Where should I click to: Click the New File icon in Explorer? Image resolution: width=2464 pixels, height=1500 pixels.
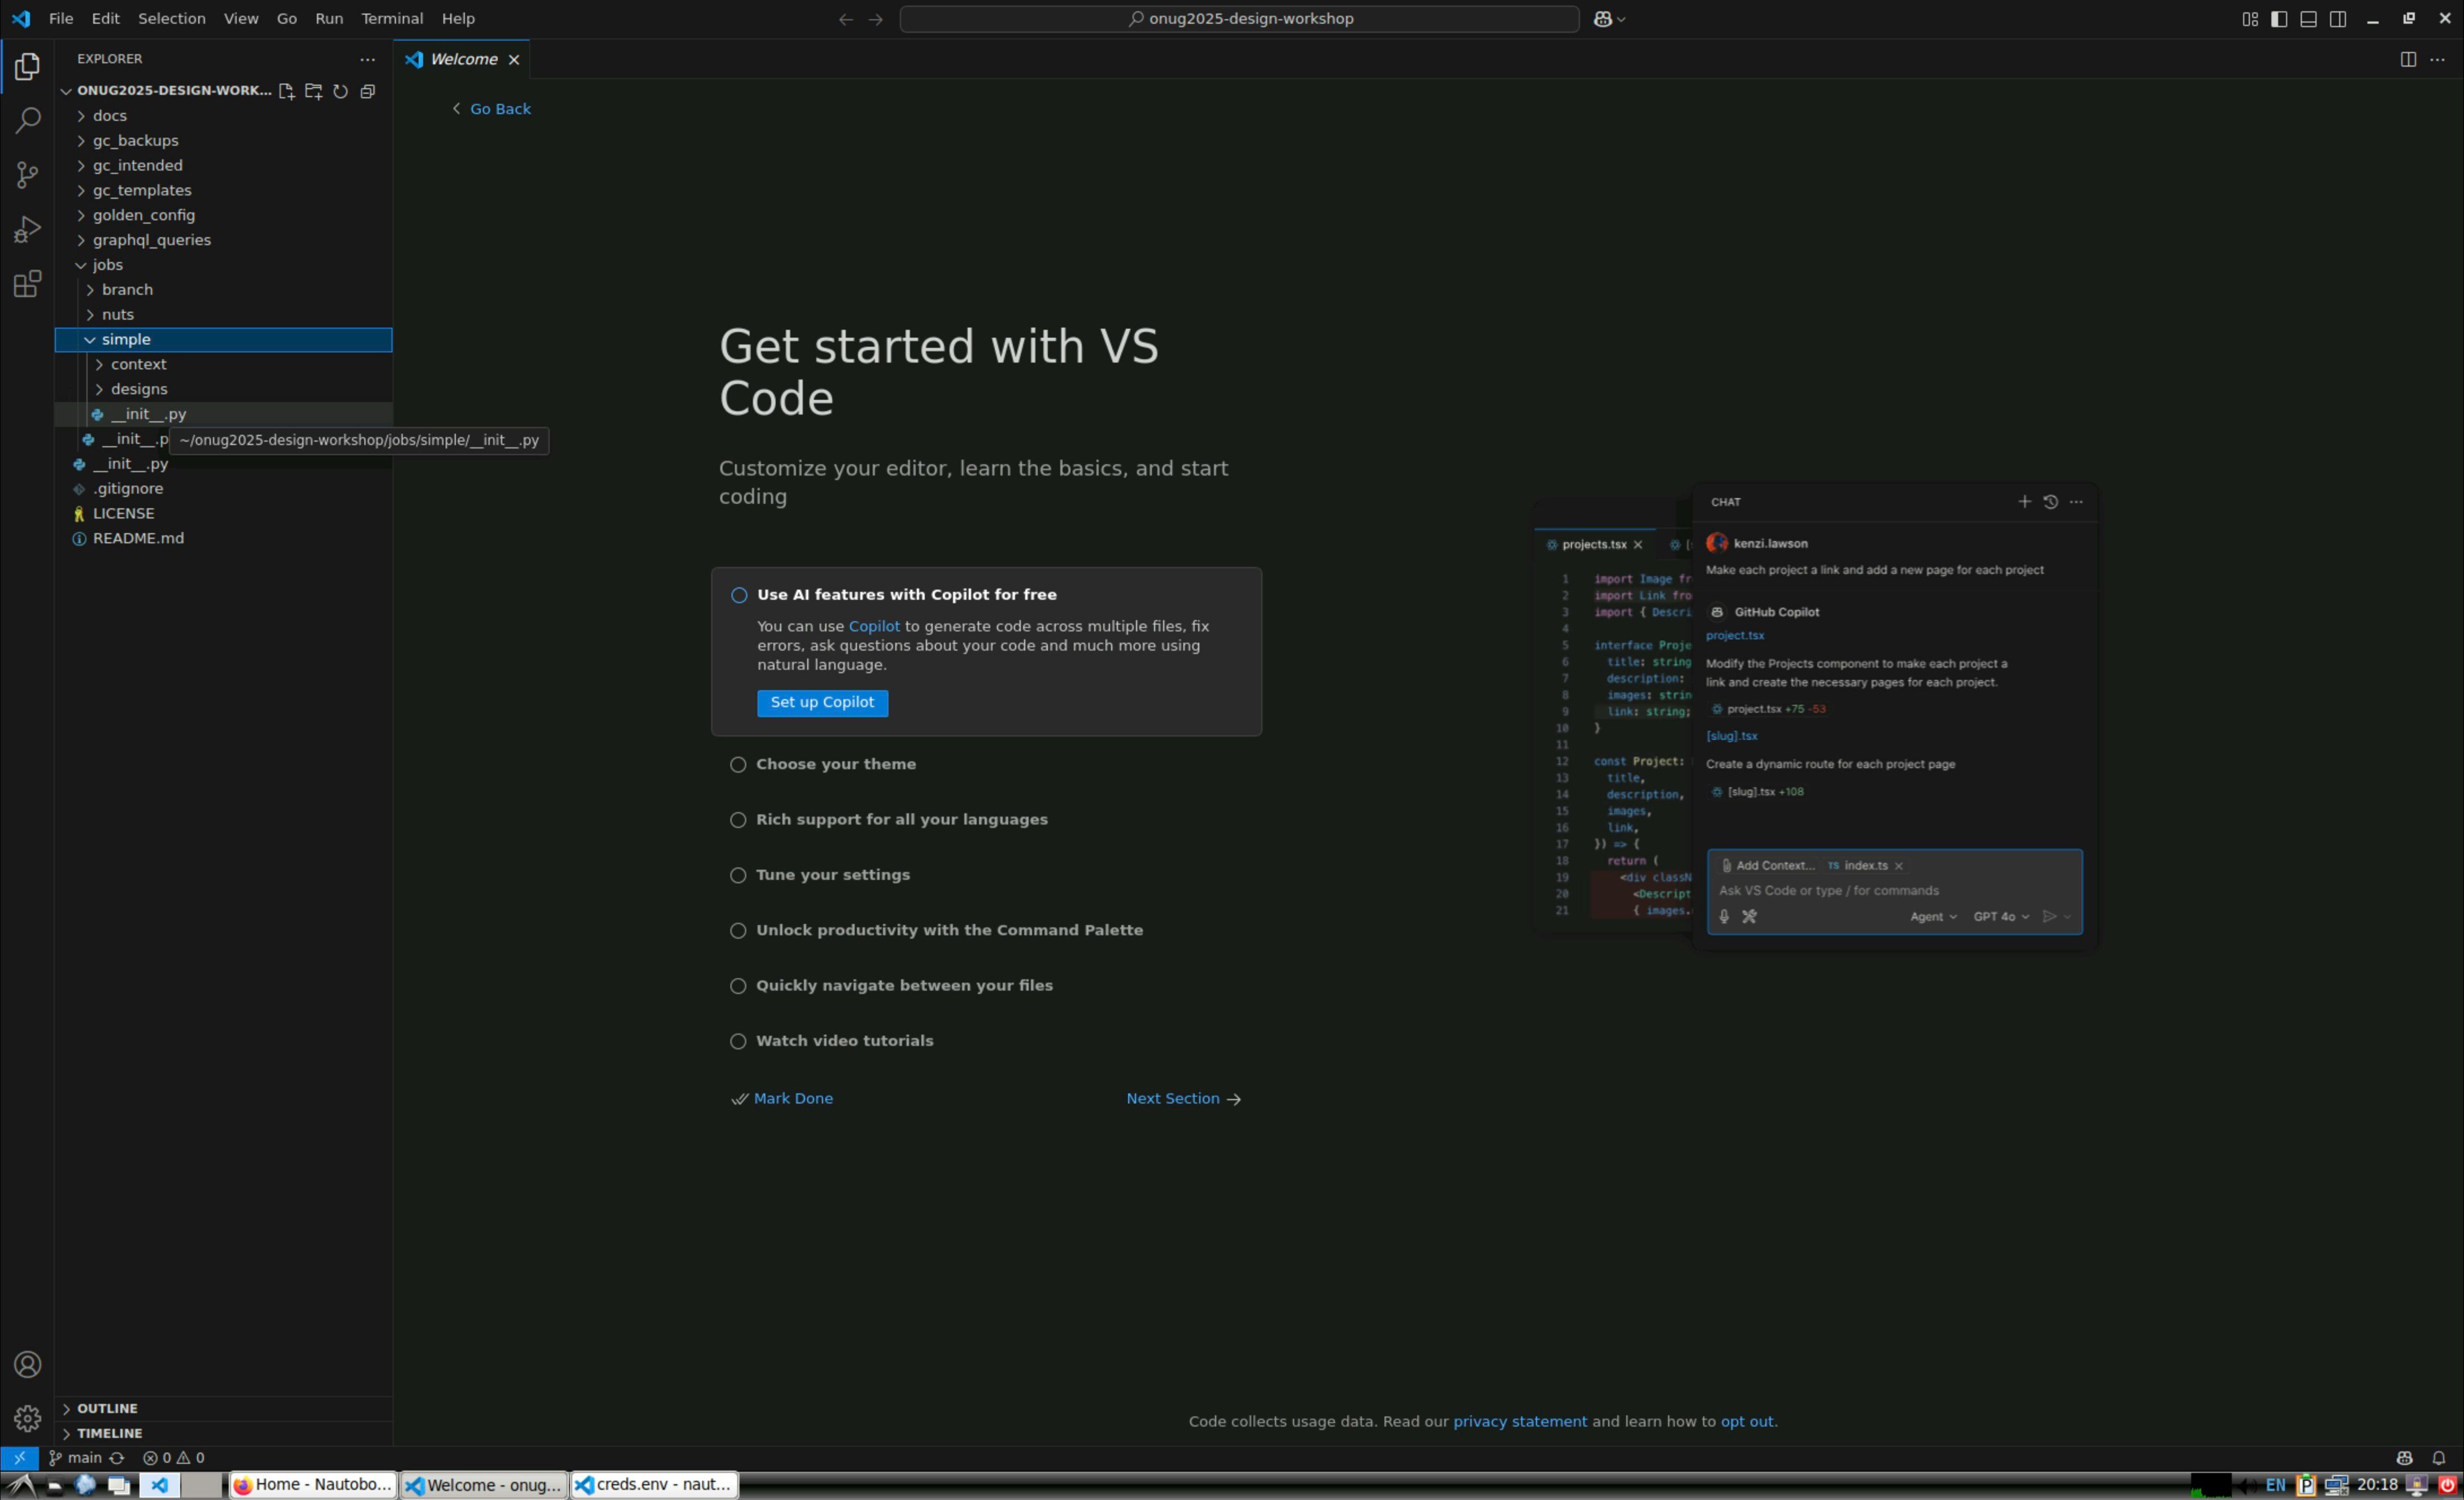pos(286,91)
